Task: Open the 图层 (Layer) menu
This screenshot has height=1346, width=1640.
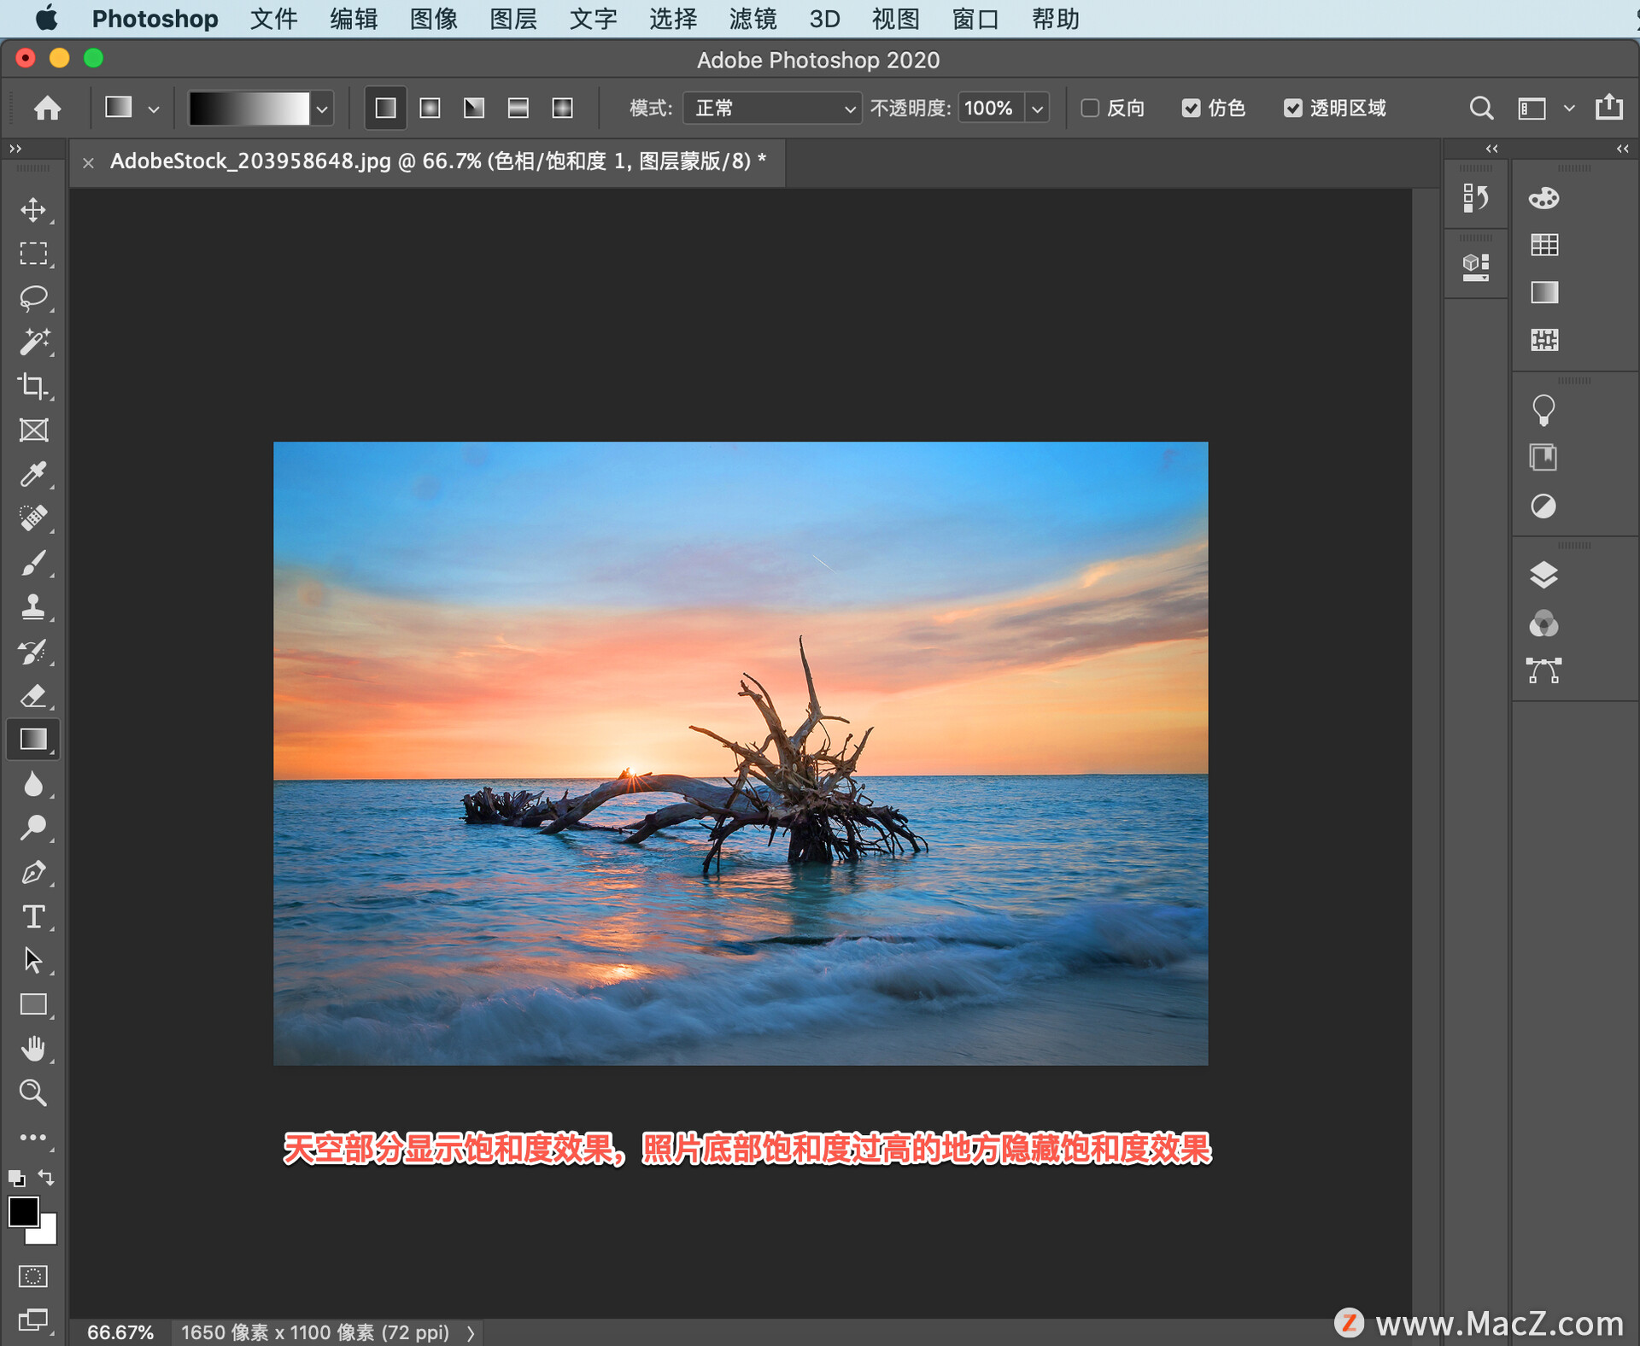Action: coord(512,19)
